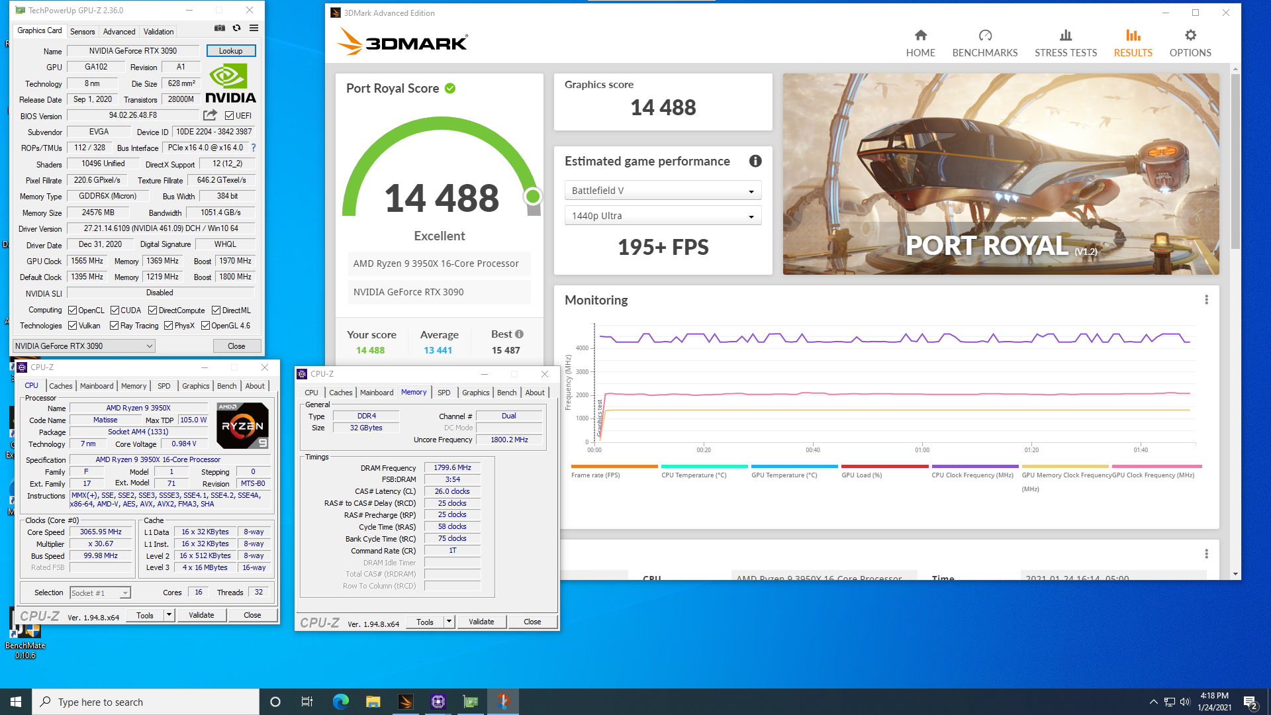Open the lower details panel three-dot menu
This screenshot has width=1271, height=715.
(1206, 553)
